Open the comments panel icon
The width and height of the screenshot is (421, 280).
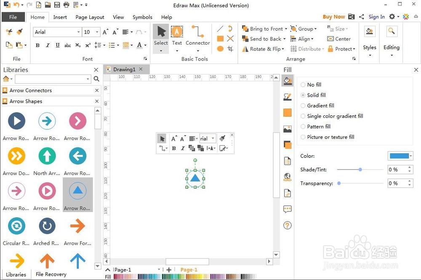tap(287, 209)
